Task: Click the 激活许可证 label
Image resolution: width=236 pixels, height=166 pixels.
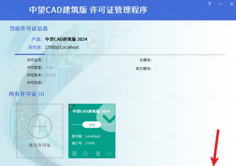Action: click(x=40, y=145)
